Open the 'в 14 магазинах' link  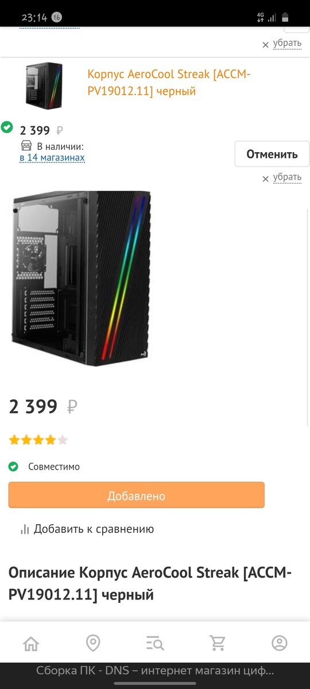[x=52, y=157]
